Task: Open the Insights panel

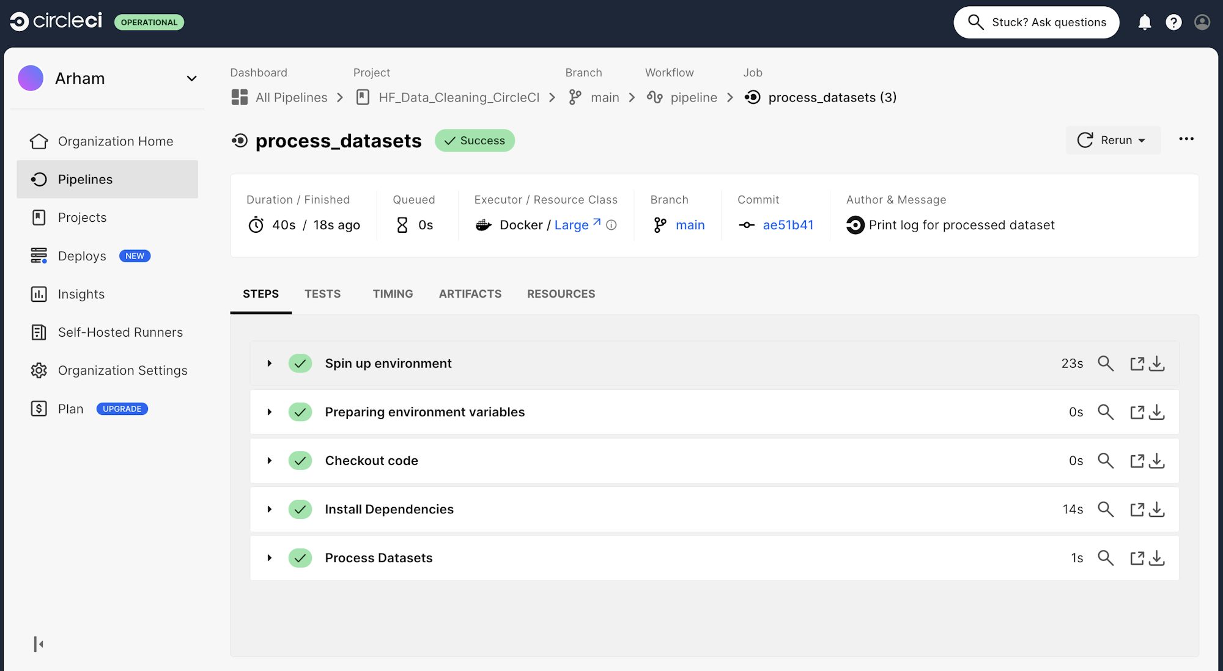Action: pyautogui.click(x=80, y=294)
